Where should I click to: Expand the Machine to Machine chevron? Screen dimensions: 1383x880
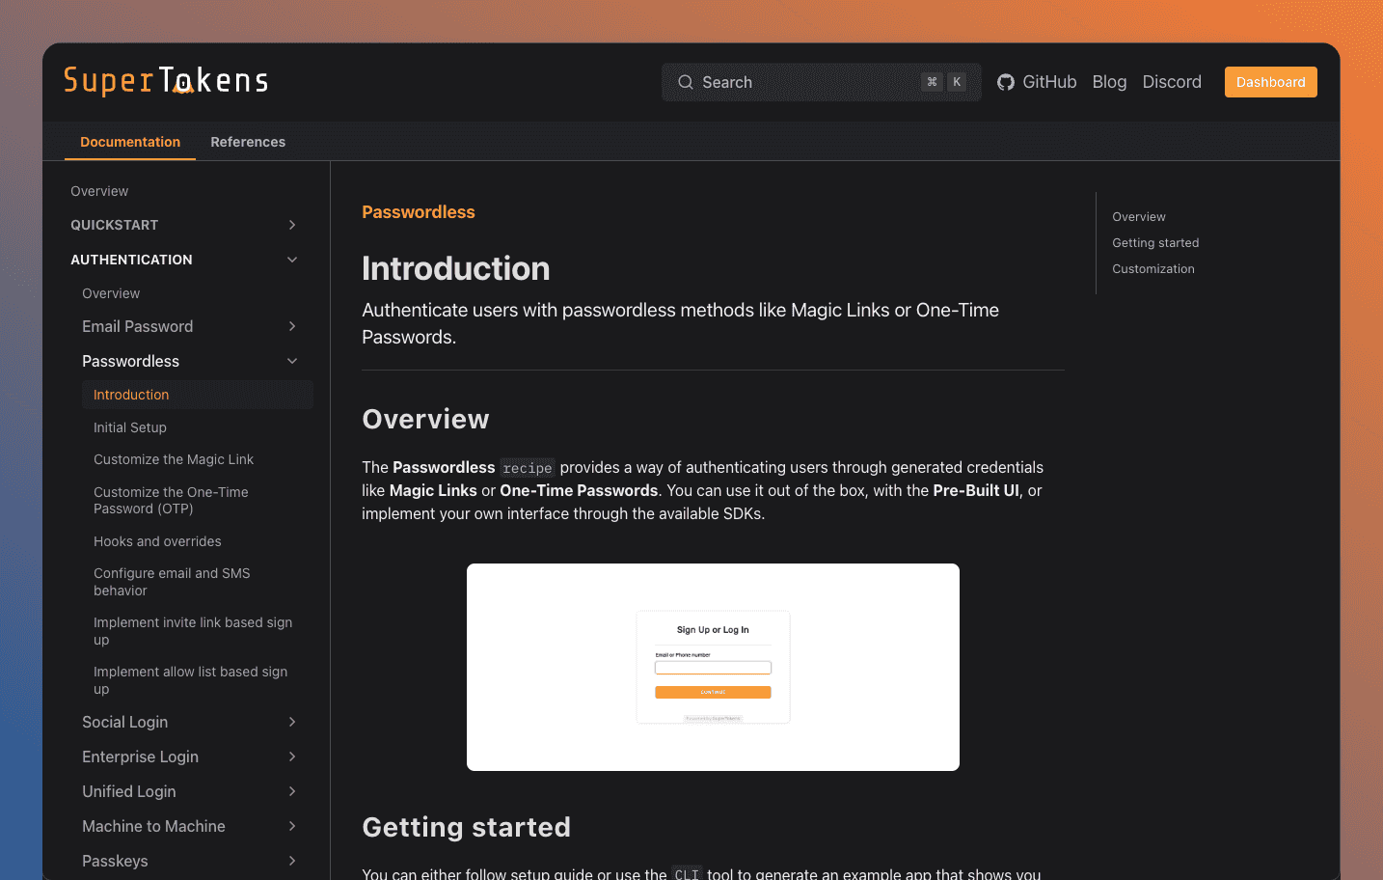coord(292,826)
